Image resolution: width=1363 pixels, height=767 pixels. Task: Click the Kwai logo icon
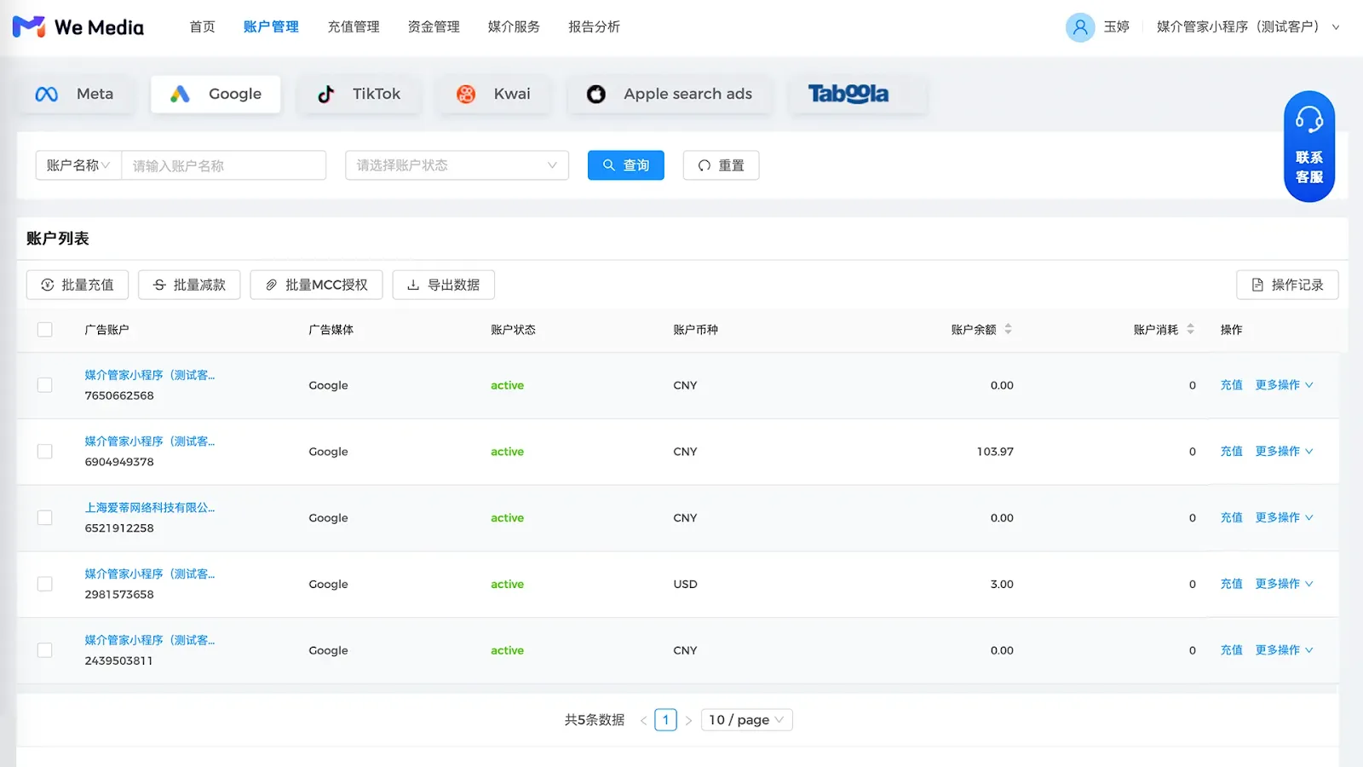click(466, 94)
